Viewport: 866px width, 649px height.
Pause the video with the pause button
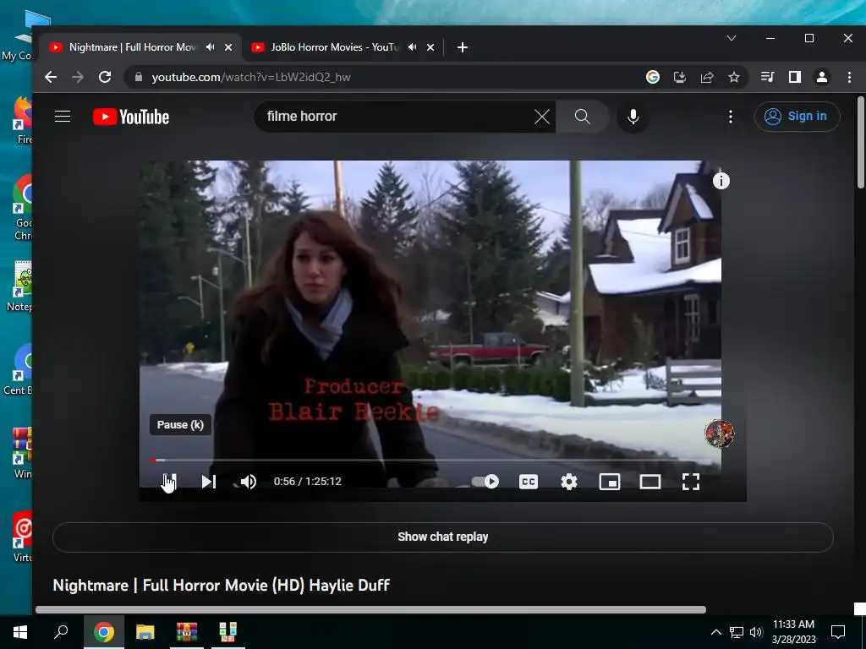tap(169, 481)
